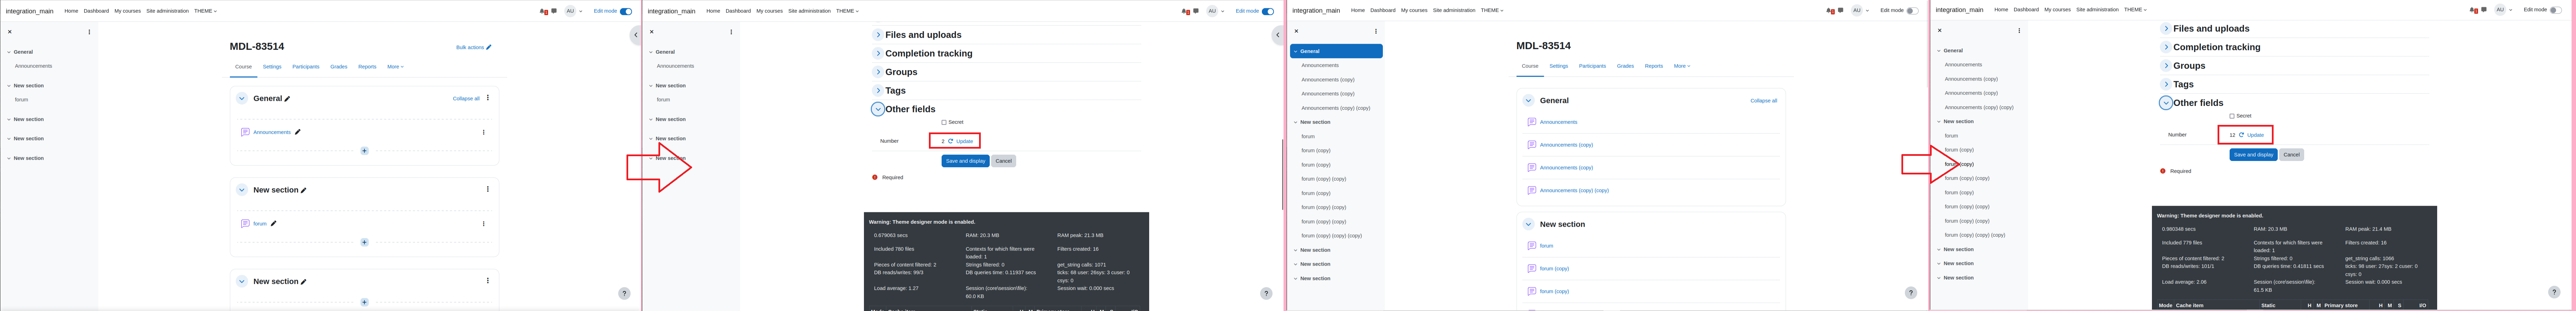This screenshot has height=311, width=2576.
Task: Open messaging drawer icon in the leftmost screenshot
Action: point(554,11)
